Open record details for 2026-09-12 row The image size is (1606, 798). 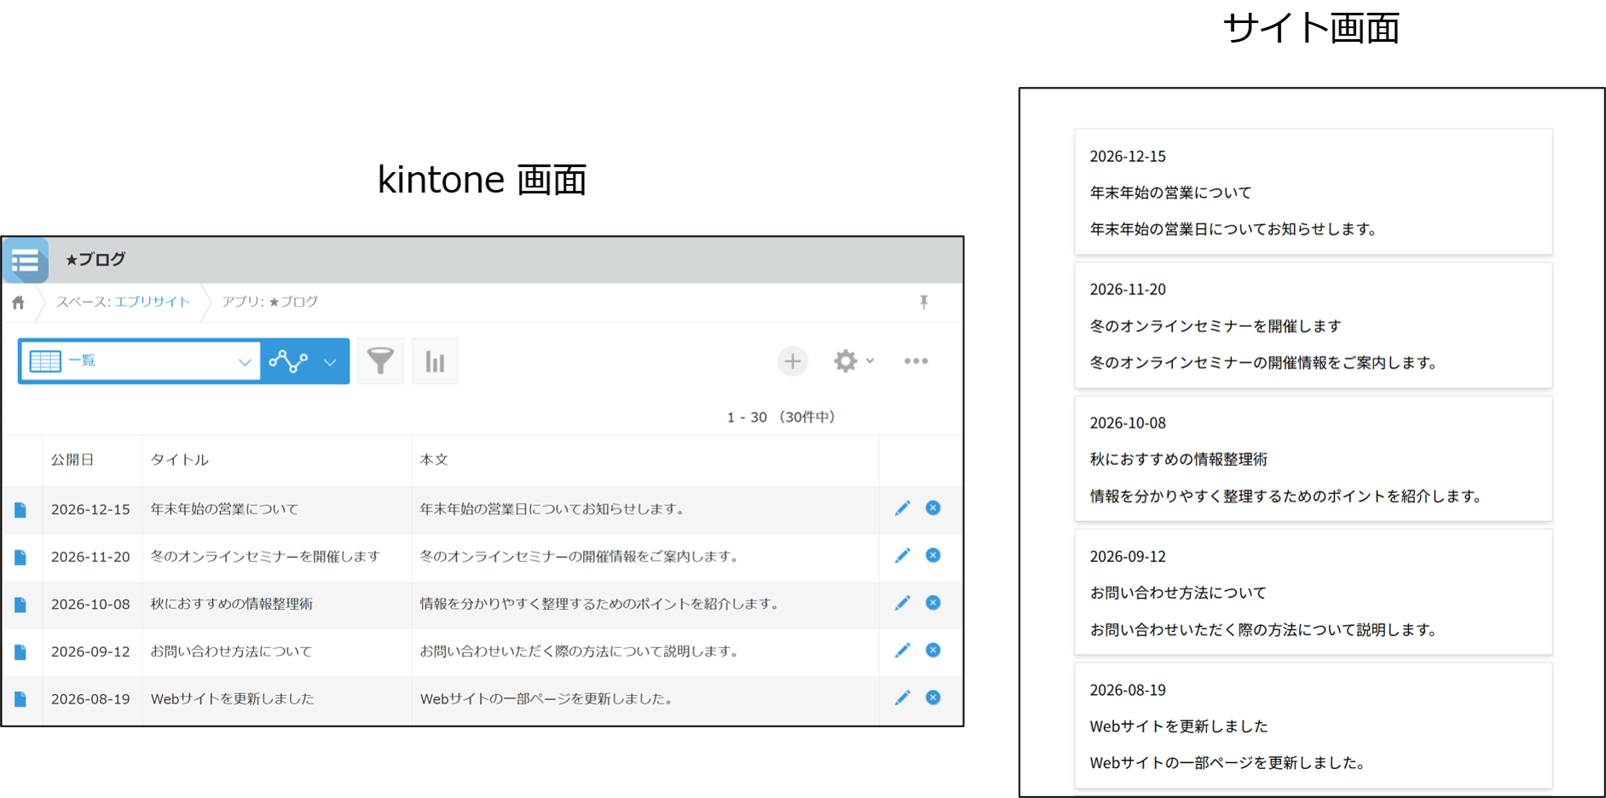[20, 652]
